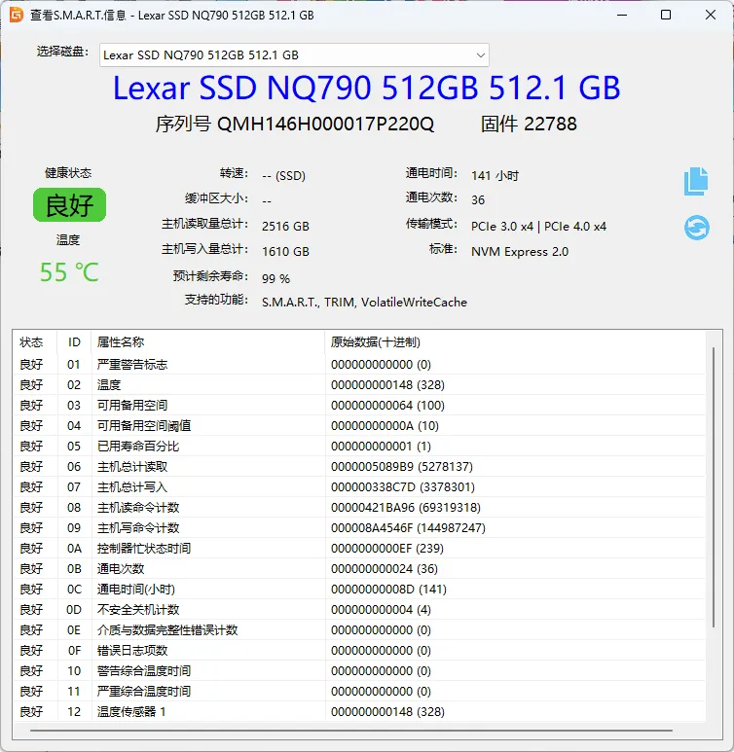Image resolution: width=734 pixels, height=752 pixels.
Task: Select the 主机总计读取 row
Action: point(359,467)
